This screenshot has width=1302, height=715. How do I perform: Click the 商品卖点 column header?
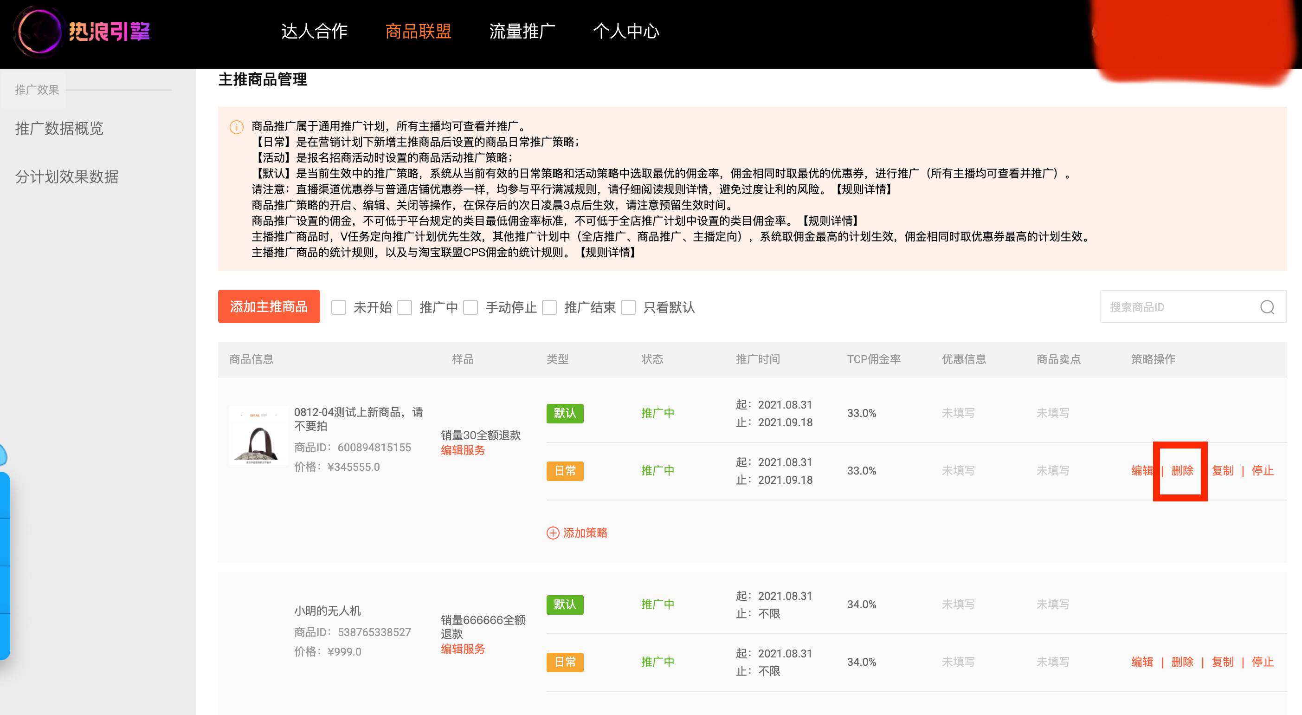(x=1058, y=359)
